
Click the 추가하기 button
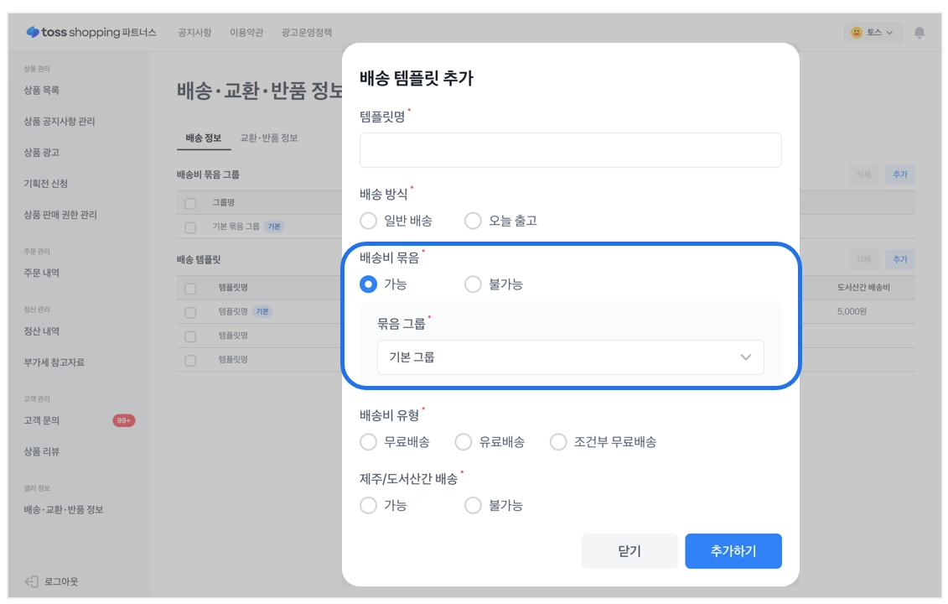pyautogui.click(x=733, y=551)
